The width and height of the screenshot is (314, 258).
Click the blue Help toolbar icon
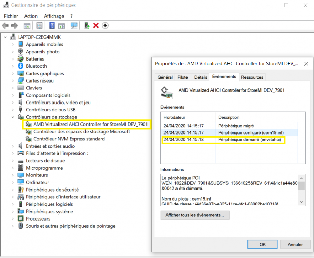click(x=52, y=25)
